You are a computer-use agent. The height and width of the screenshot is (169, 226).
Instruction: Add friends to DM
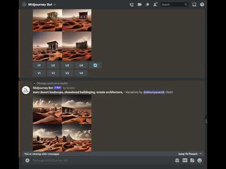155,5
